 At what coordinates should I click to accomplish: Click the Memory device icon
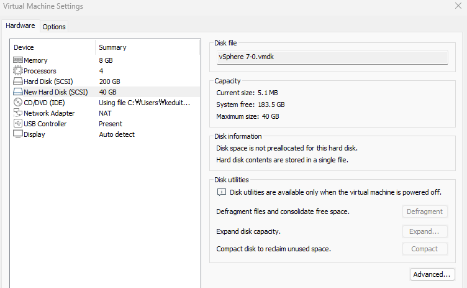coord(18,60)
